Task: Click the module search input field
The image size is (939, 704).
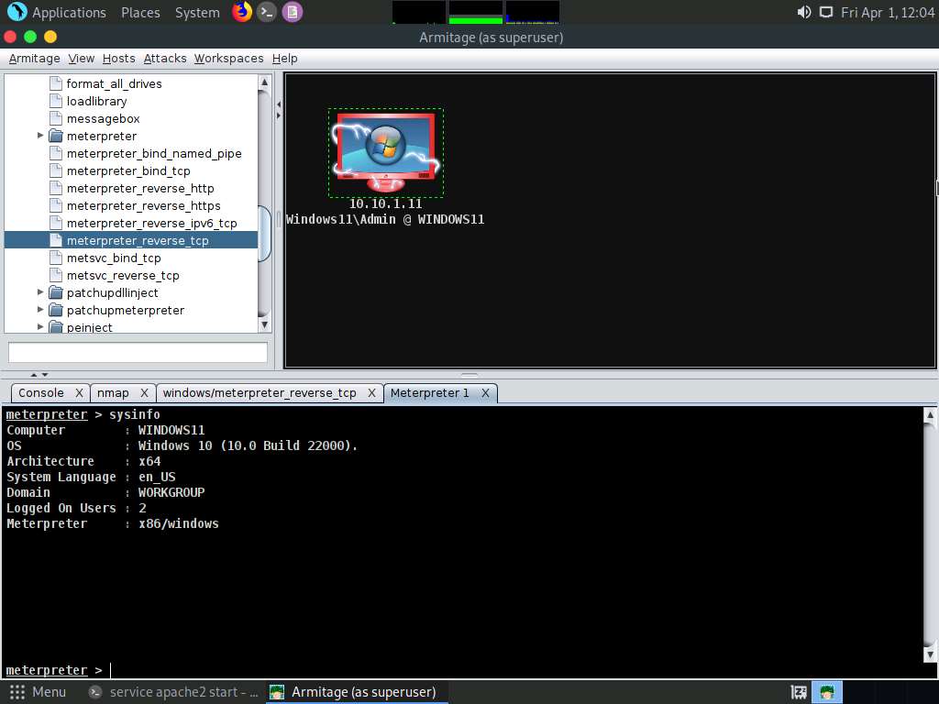Action: pos(138,352)
